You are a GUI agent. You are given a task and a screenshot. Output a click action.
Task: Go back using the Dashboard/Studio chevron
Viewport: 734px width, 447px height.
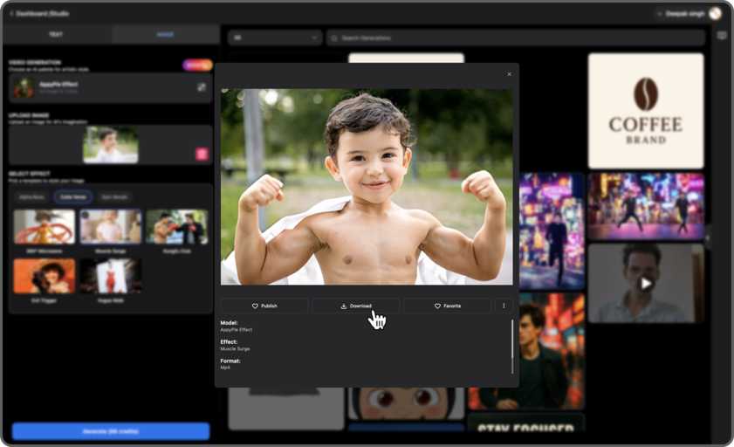tap(11, 14)
